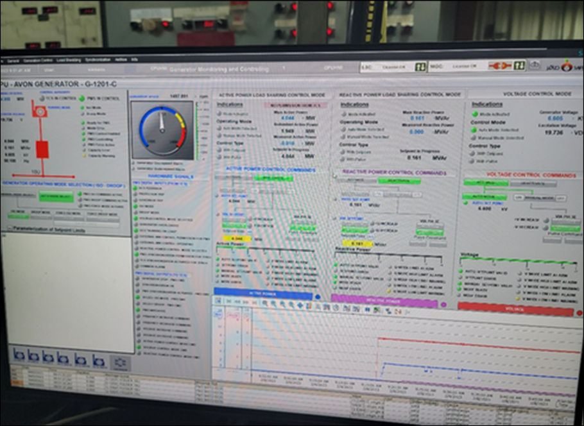This screenshot has height=426, width=584.
Task: Open the Load Shedding menu
Action: 69,60
